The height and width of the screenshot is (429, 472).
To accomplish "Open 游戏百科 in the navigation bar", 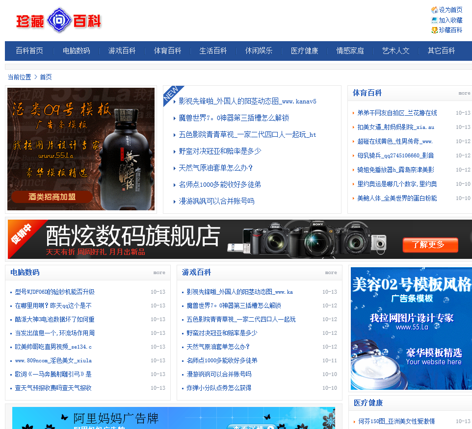I will (122, 51).
